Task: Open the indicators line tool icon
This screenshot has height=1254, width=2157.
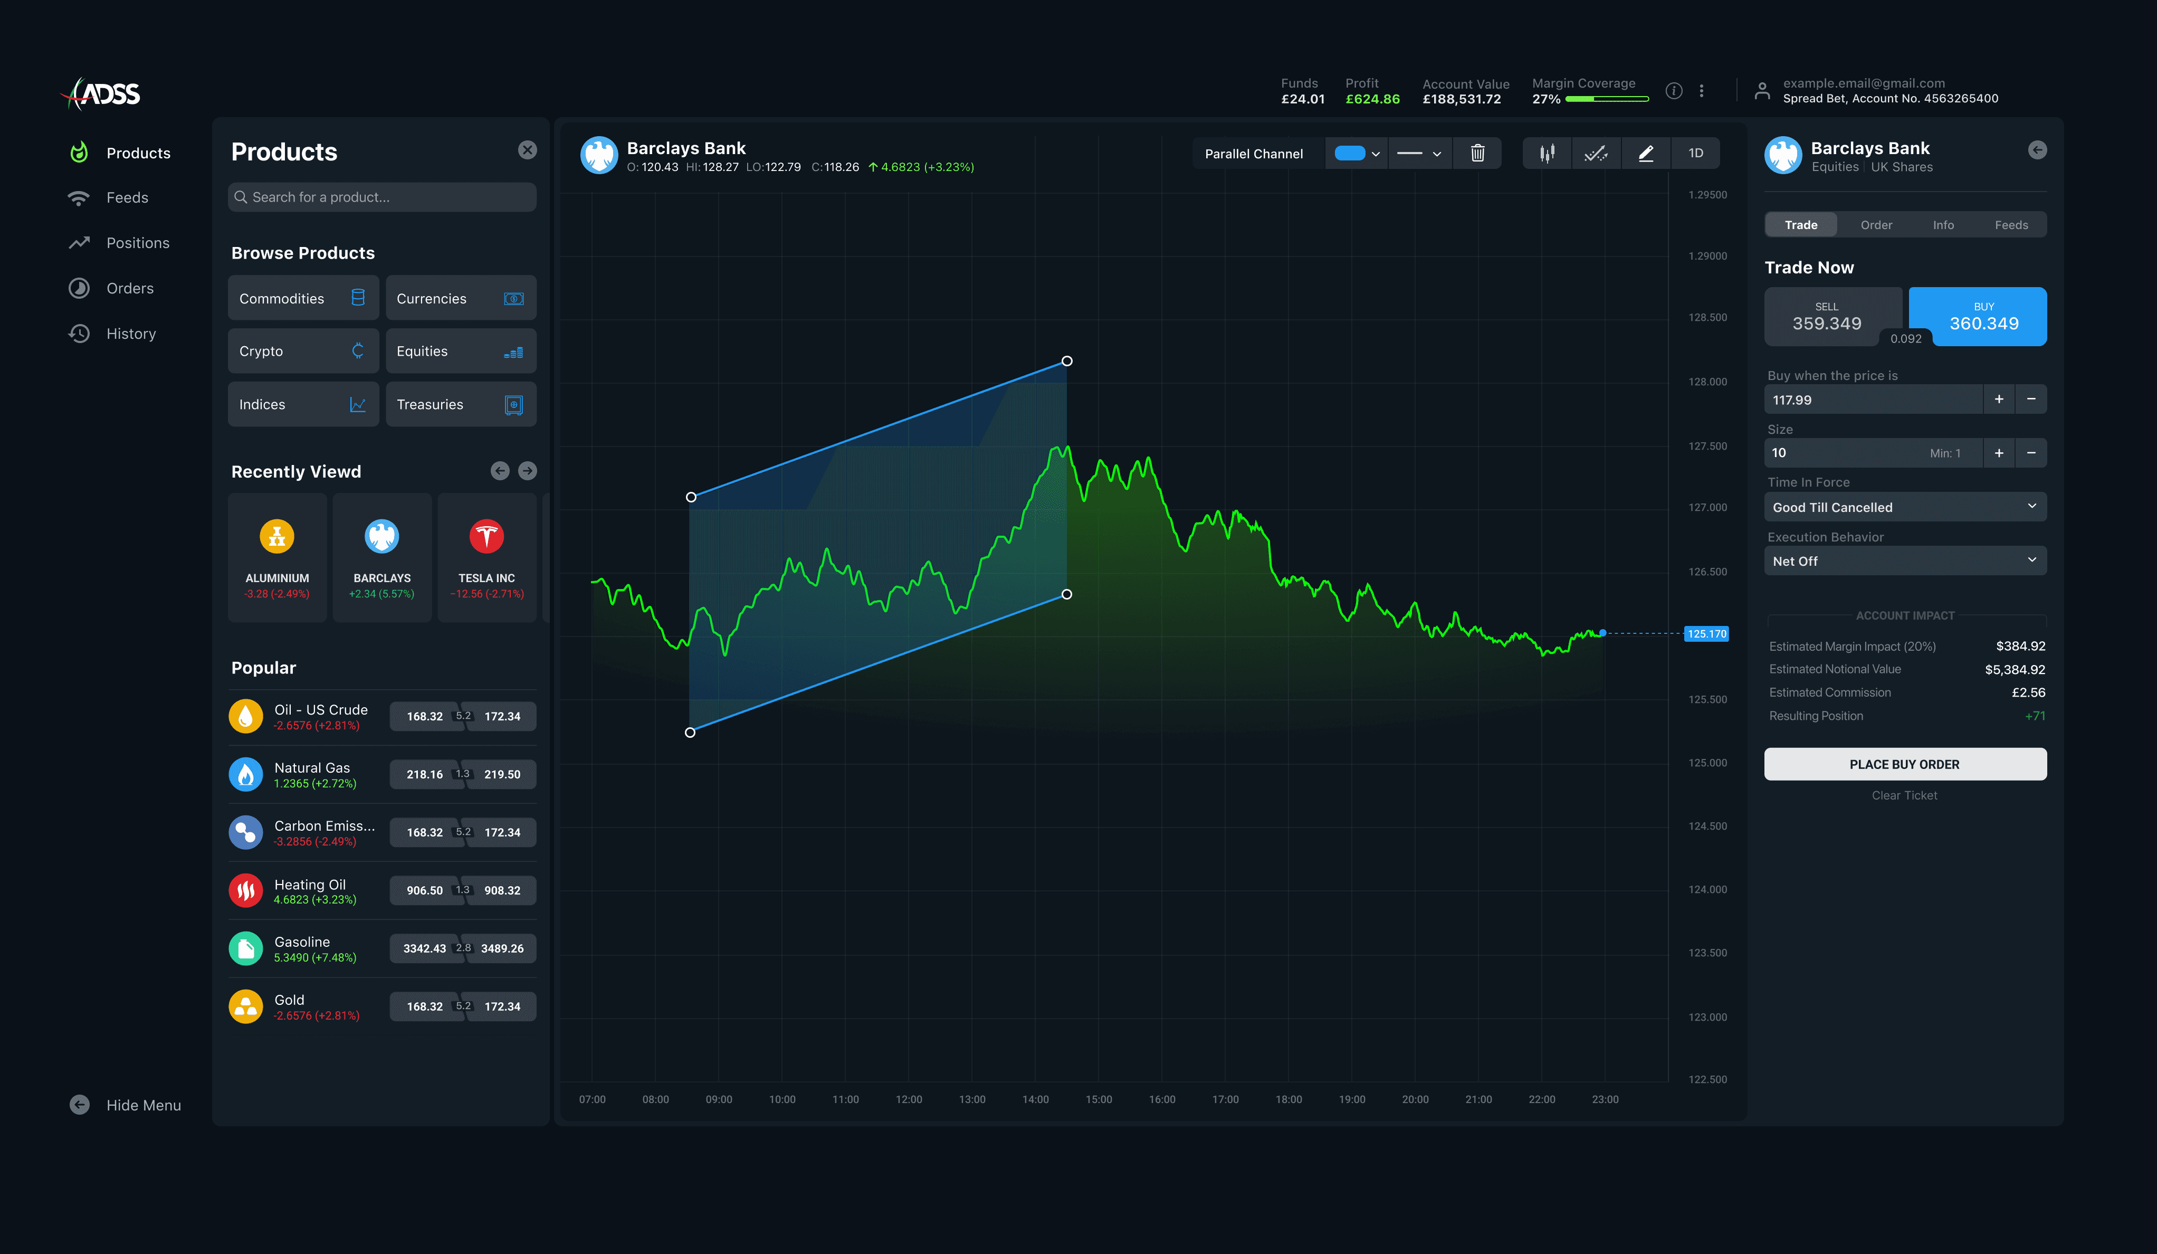Action: click(1596, 153)
